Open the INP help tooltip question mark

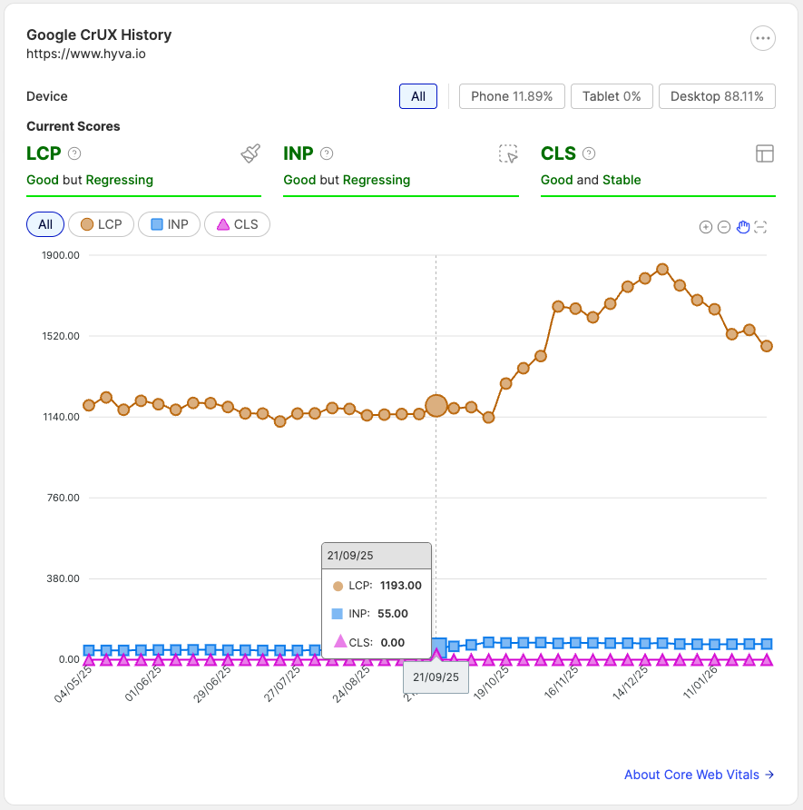(x=326, y=153)
